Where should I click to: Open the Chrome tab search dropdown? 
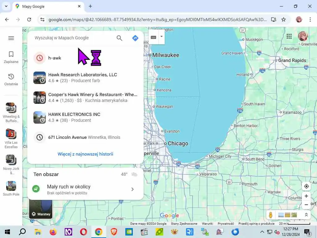6,6
